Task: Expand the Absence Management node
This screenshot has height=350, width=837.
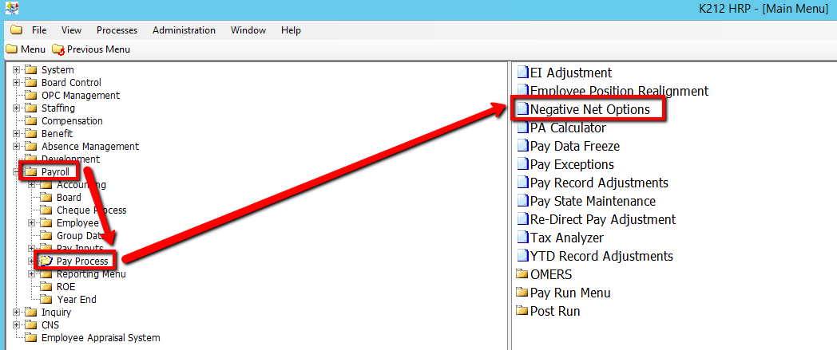Action: tap(16, 147)
